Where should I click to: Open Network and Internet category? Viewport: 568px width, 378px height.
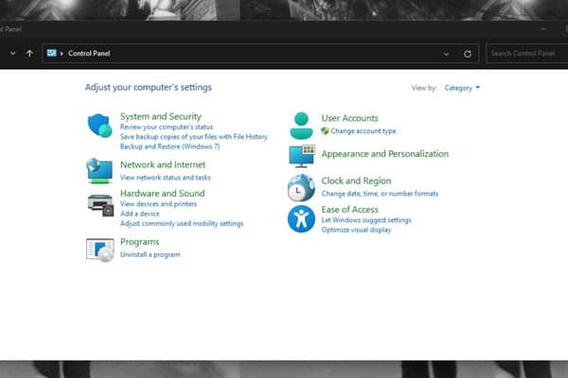[x=163, y=164]
